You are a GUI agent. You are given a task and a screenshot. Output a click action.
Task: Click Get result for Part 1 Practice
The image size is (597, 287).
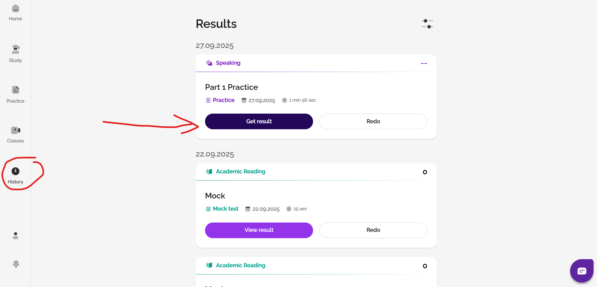pyautogui.click(x=259, y=121)
